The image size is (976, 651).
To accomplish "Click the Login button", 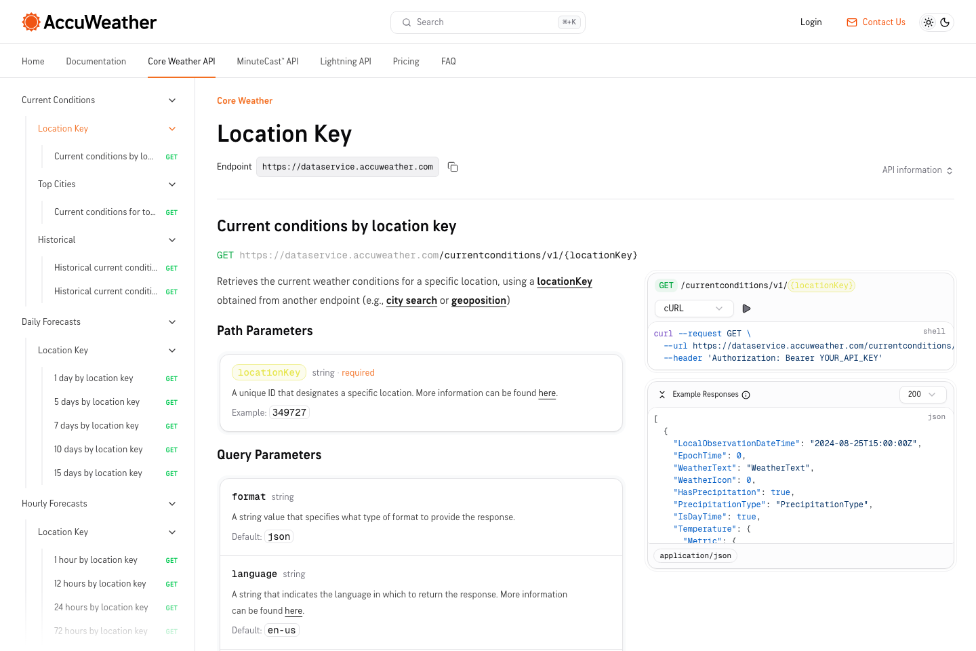I will coord(811,22).
